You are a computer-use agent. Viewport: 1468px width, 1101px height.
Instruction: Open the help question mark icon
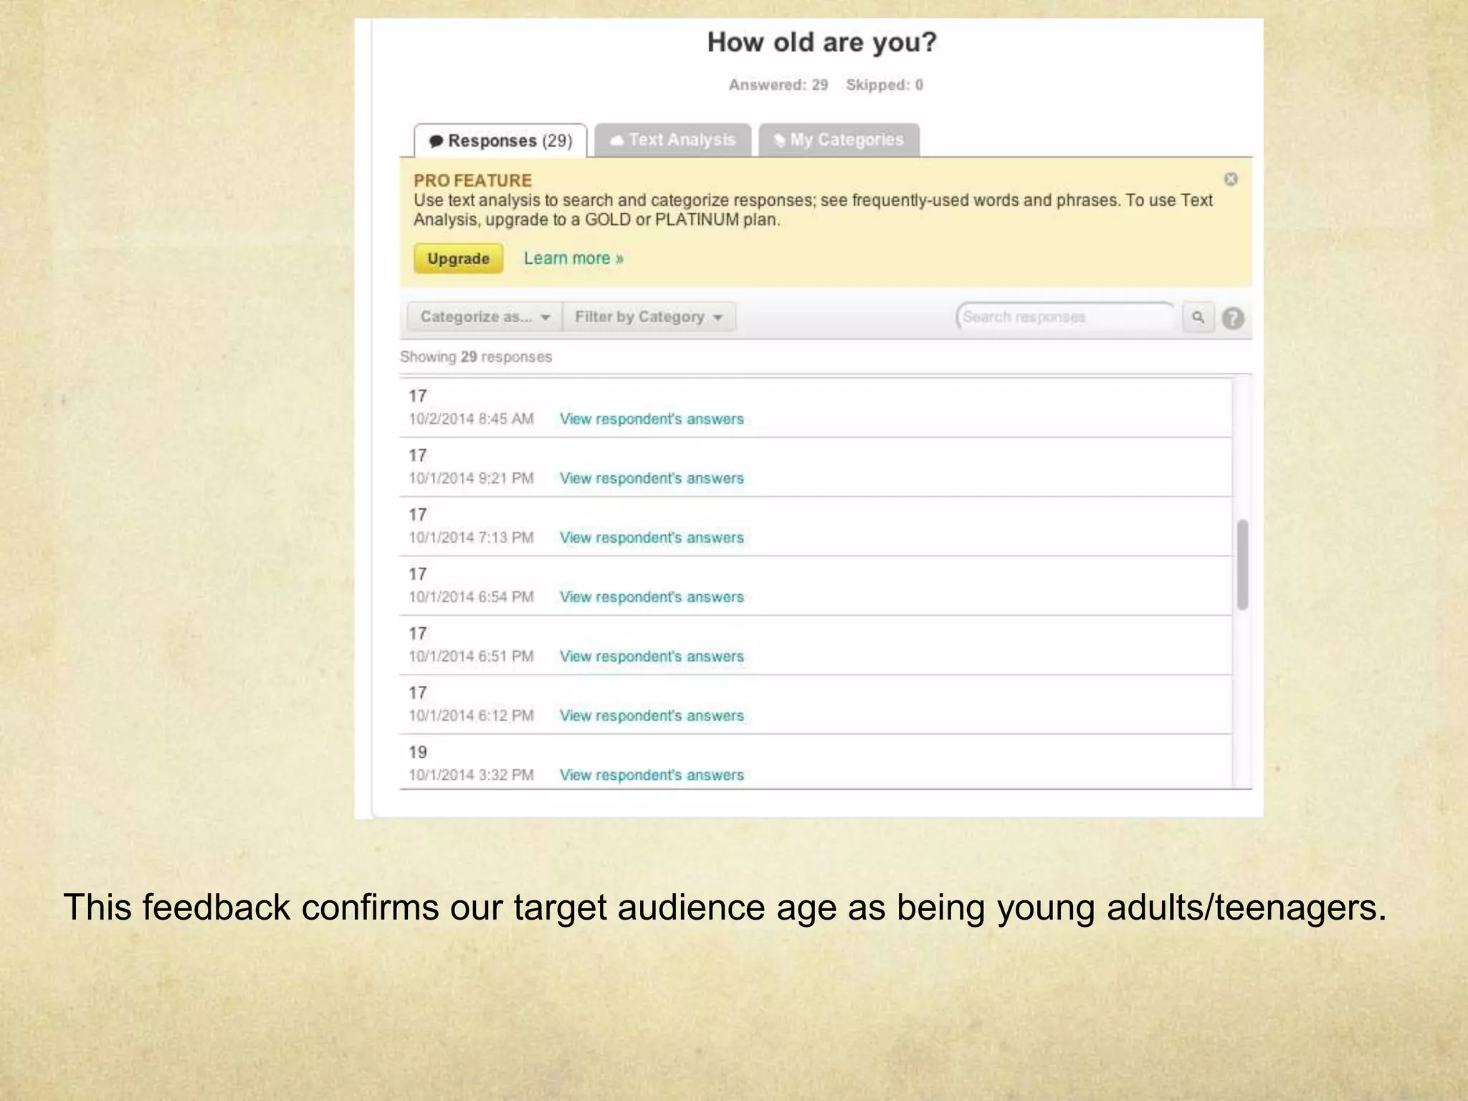click(1233, 318)
